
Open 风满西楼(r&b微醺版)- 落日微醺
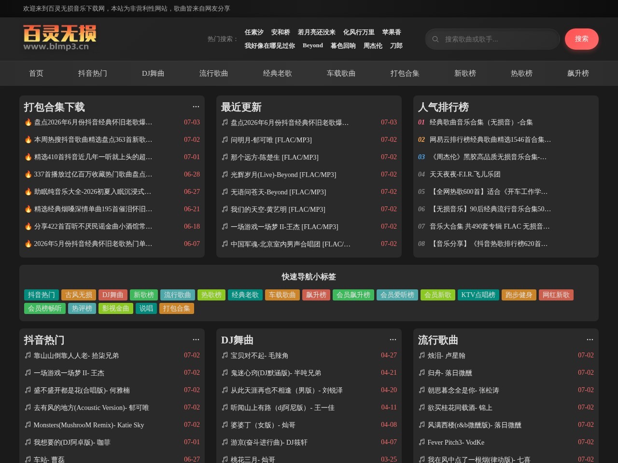(x=475, y=425)
